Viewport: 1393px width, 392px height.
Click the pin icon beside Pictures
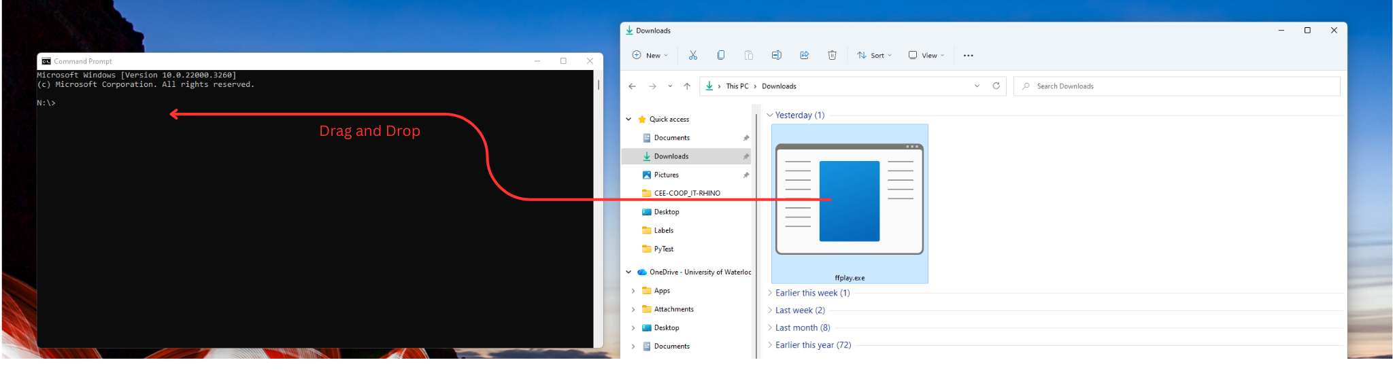745,175
